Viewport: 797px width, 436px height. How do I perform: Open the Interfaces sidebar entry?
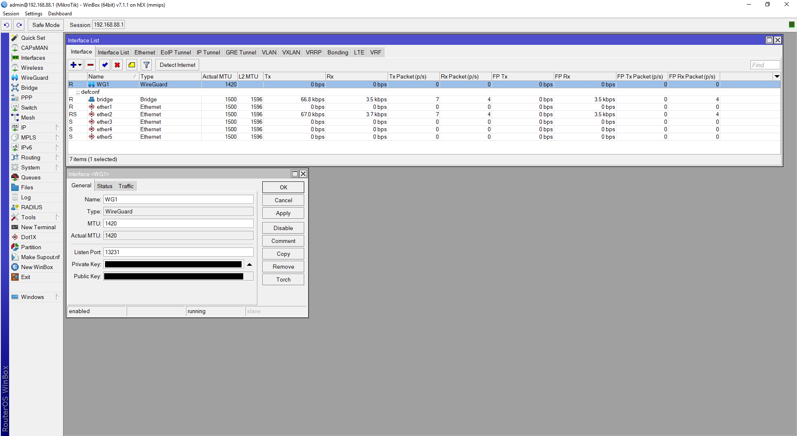pyautogui.click(x=33, y=58)
